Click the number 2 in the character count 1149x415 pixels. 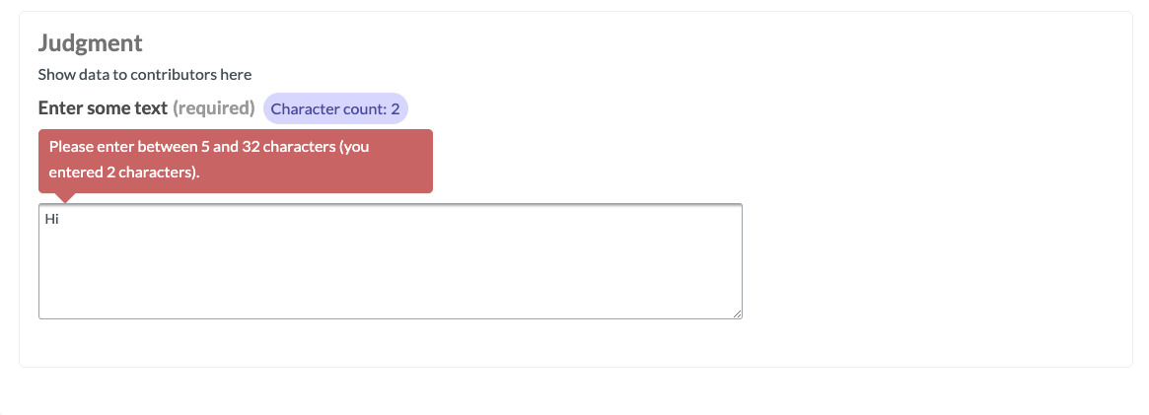[395, 109]
